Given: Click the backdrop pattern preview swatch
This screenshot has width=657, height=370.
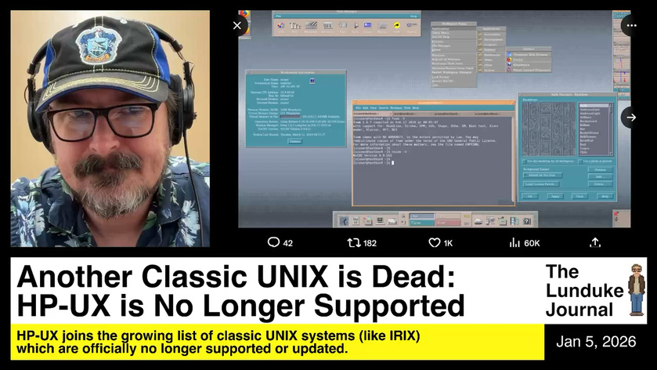Looking at the screenshot, I should click(x=547, y=129).
